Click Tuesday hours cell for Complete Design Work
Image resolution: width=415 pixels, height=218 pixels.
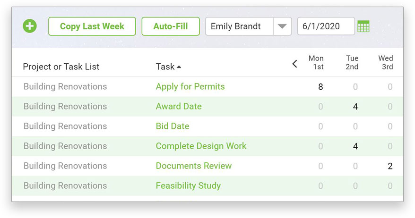click(355, 146)
